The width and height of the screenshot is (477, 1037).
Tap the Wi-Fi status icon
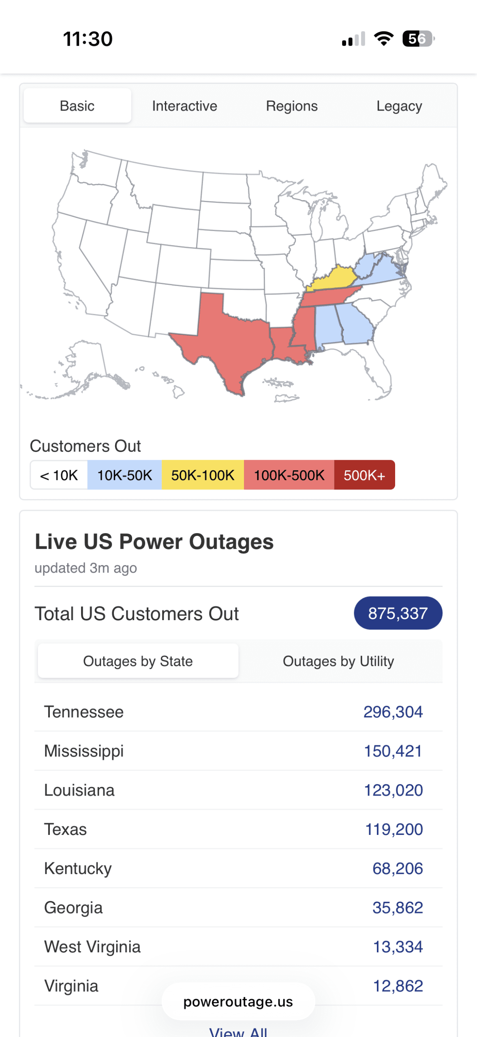point(383,39)
